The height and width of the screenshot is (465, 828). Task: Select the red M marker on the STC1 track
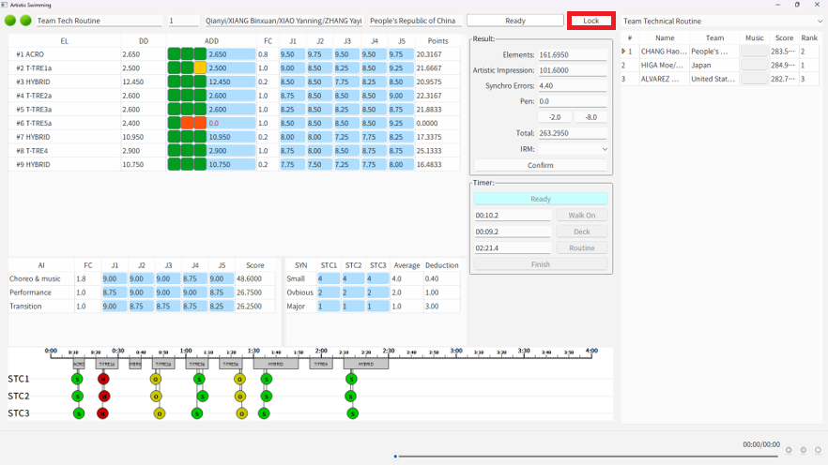point(103,379)
